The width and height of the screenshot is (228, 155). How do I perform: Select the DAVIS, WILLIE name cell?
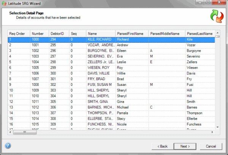click(101, 73)
